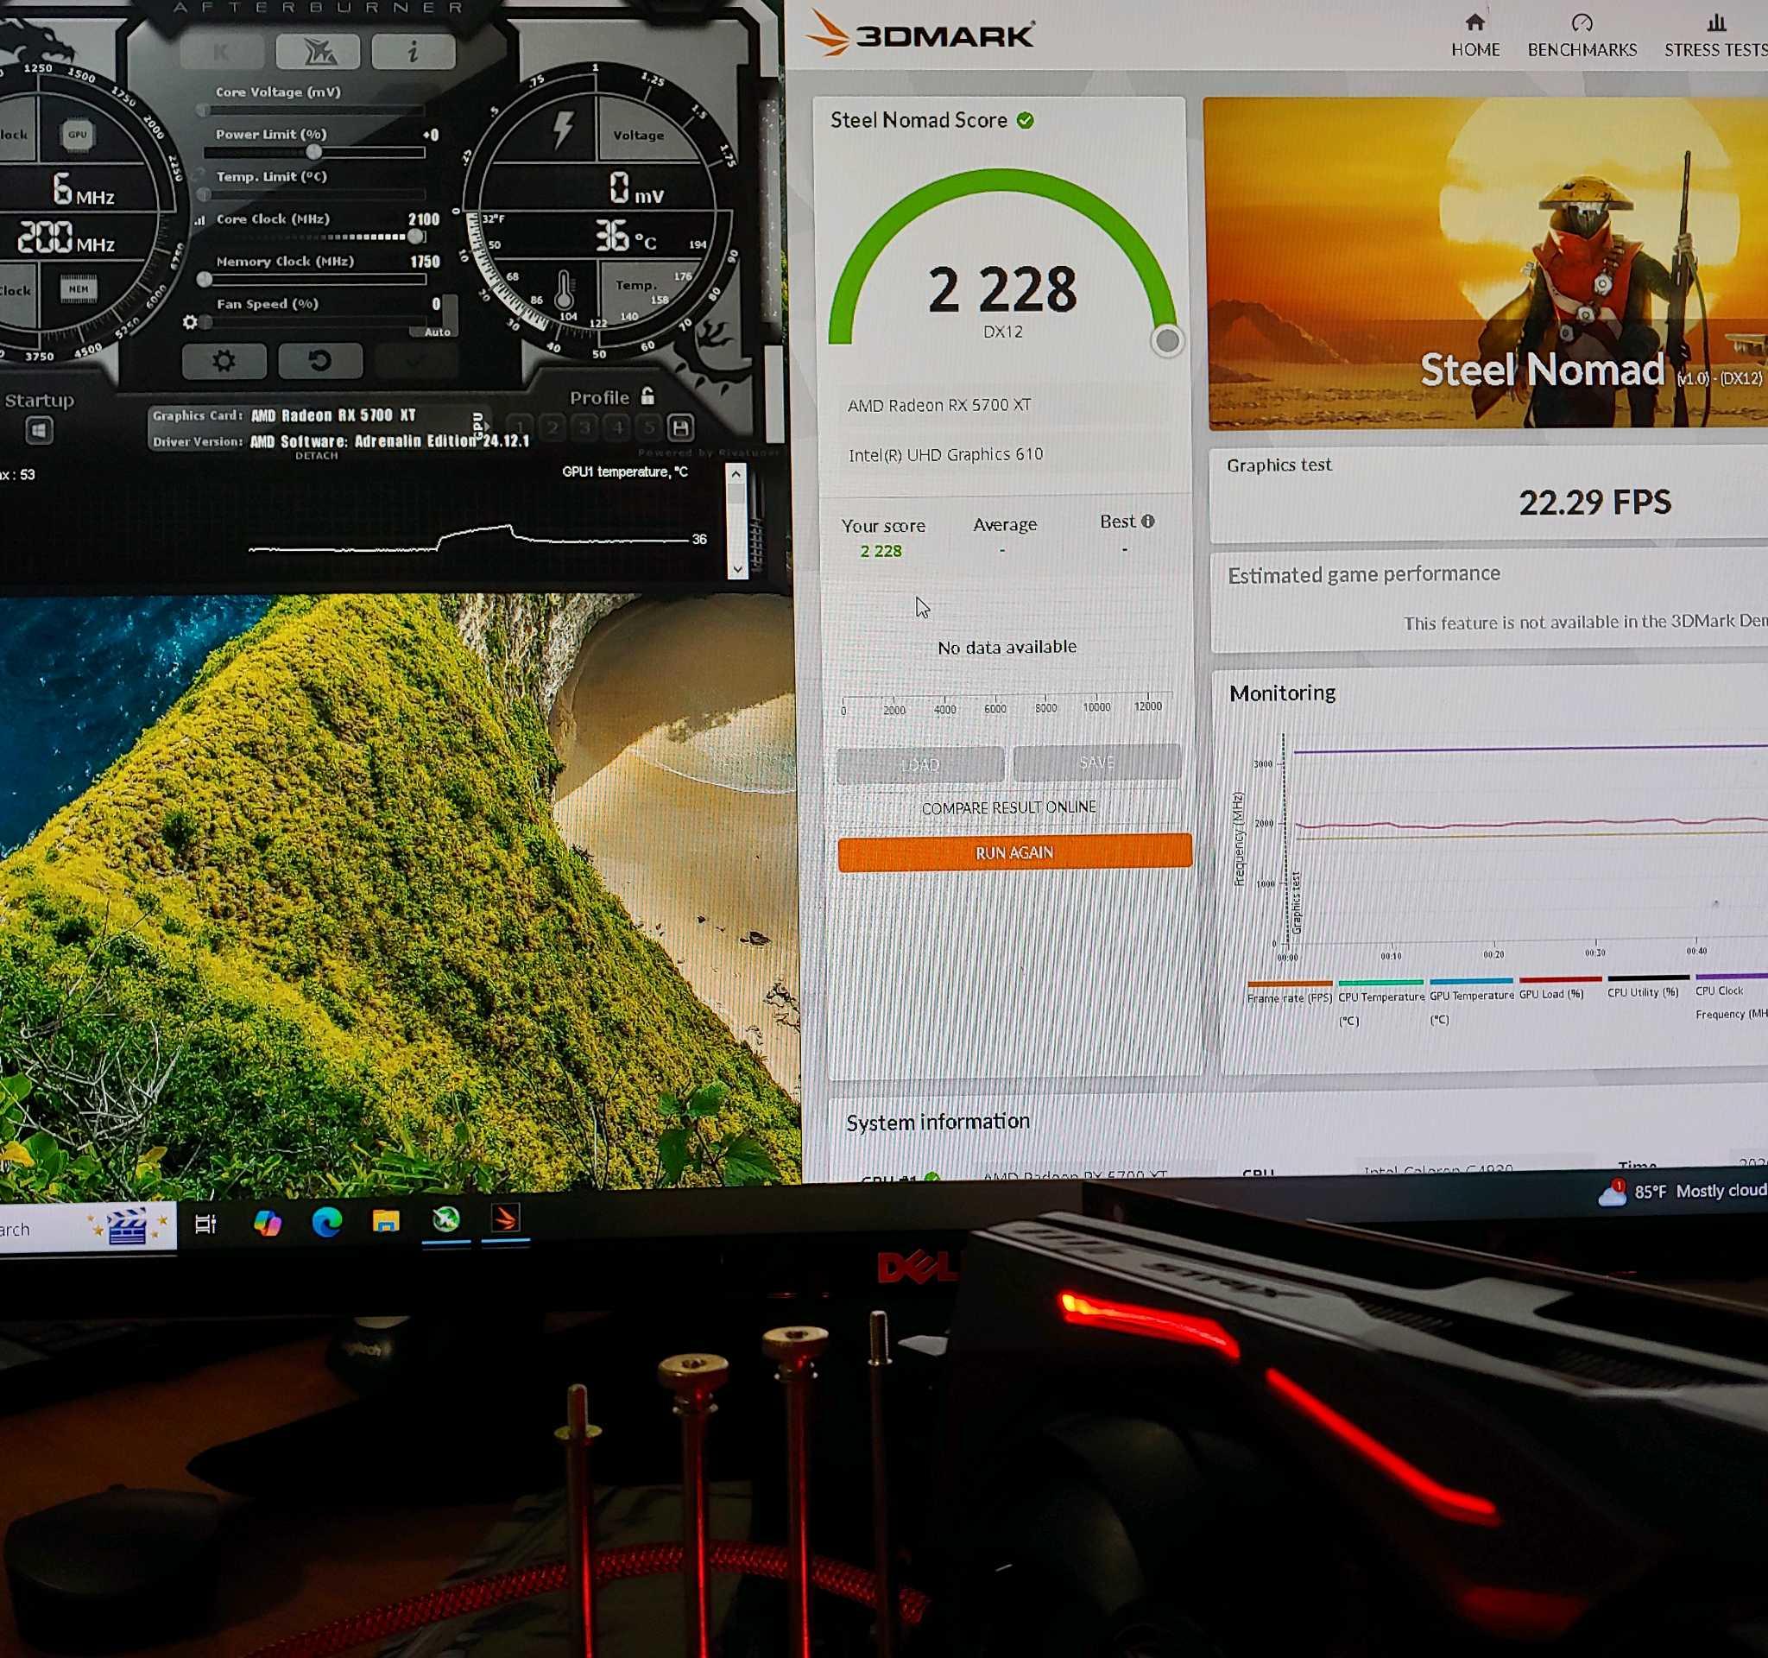The height and width of the screenshot is (1658, 1768).
Task: Click the 'AMD Radeon RX 5700 XT' row under score
Action: point(1005,406)
